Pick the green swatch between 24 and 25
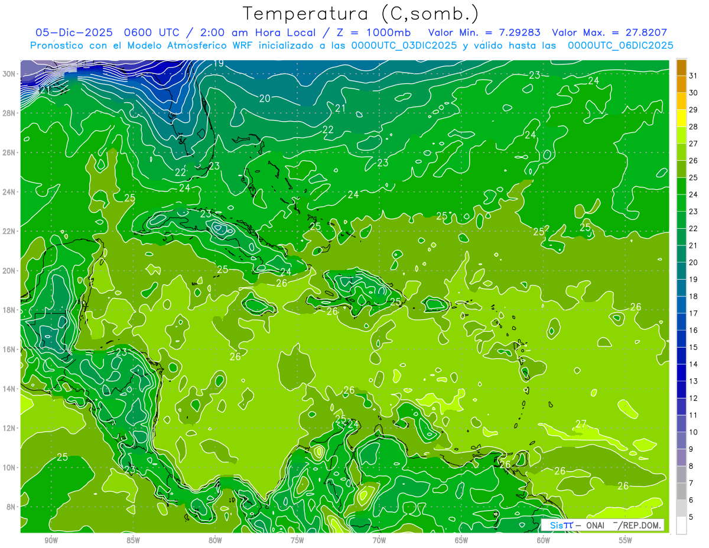 pos(681,186)
